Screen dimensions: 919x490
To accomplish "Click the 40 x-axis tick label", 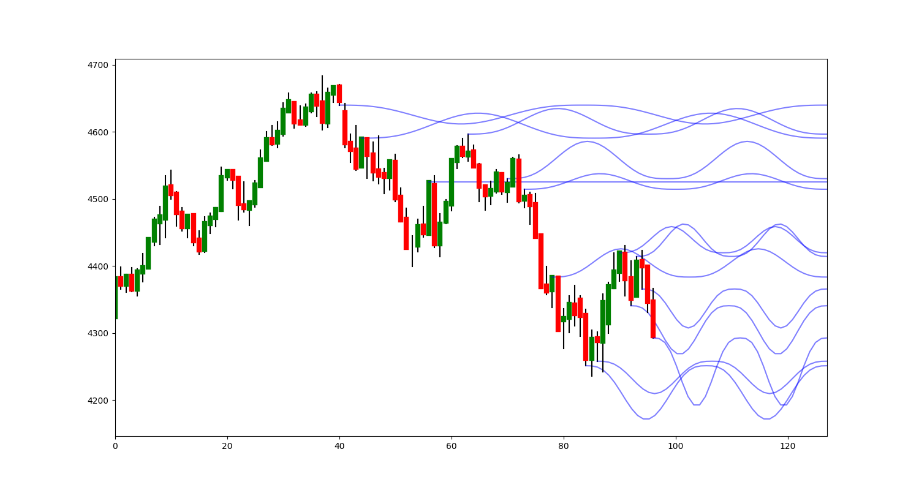I will pyautogui.click(x=339, y=447).
